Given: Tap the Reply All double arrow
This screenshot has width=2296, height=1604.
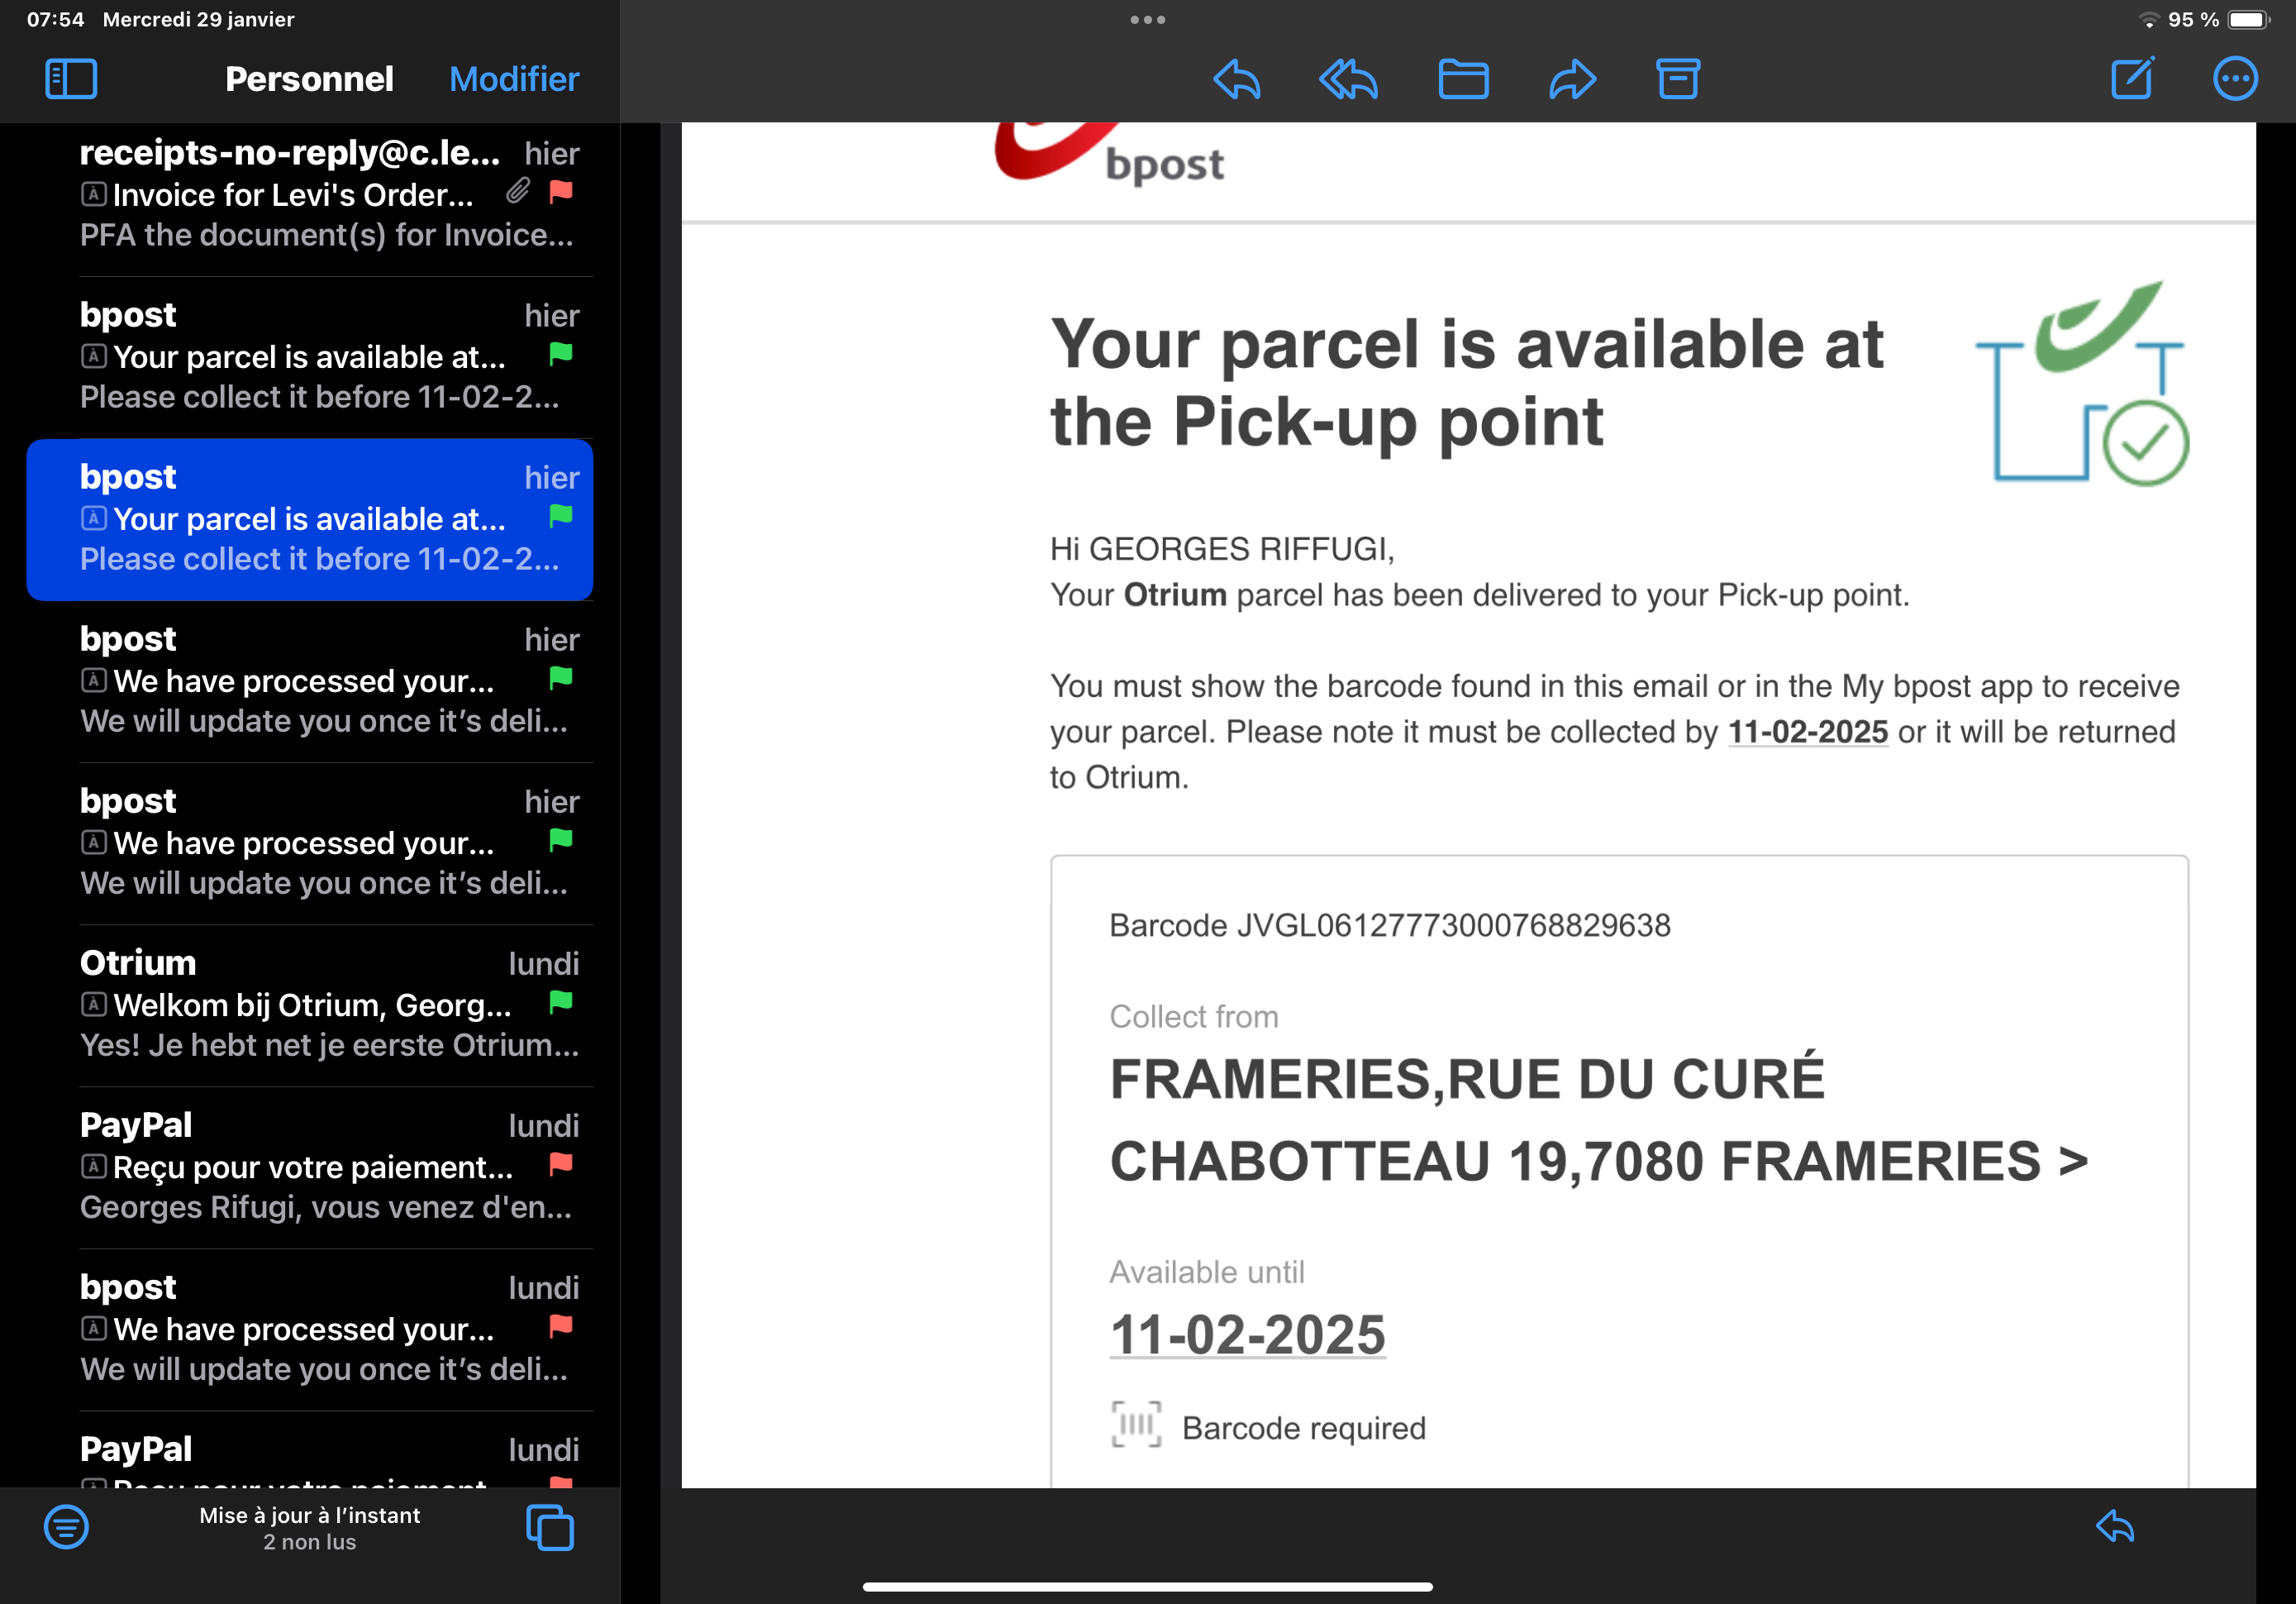Looking at the screenshot, I should (1347, 79).
